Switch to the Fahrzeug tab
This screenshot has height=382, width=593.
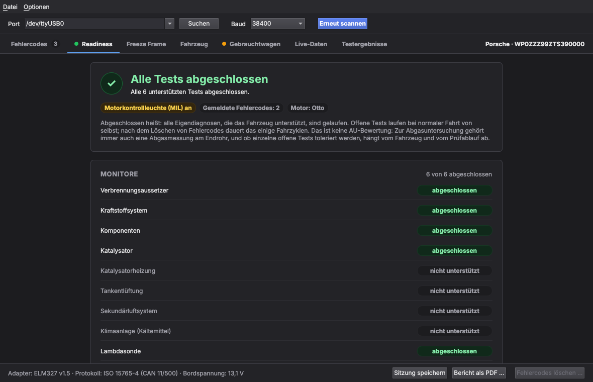tap(194, 44)
